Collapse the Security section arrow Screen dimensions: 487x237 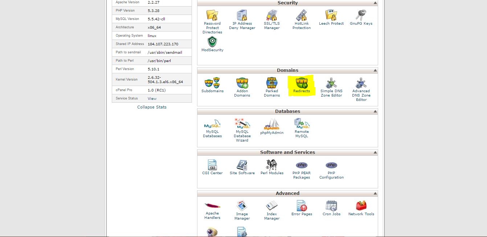375,3
